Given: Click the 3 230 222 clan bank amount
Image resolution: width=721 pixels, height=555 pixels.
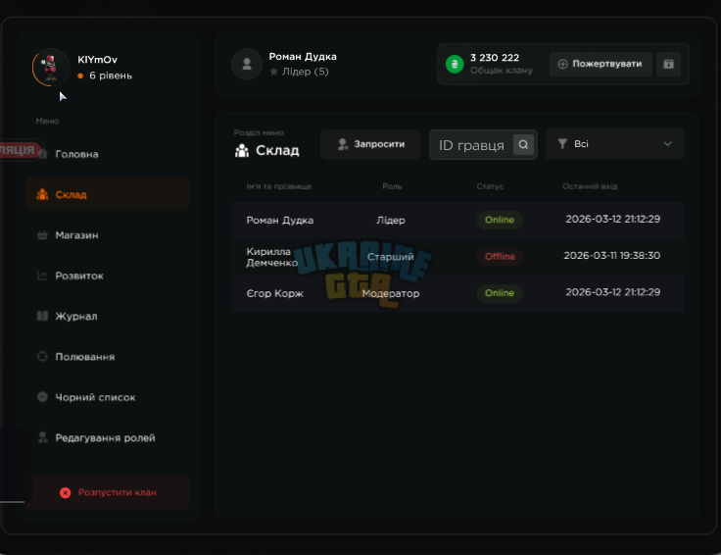Looking at the screenshot, I should [495, 58].
